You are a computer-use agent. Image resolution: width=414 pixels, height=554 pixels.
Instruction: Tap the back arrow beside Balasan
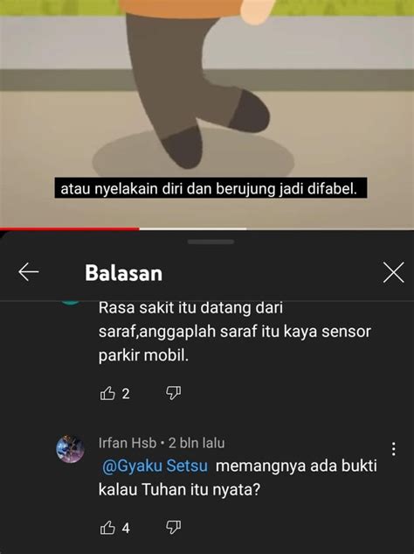pyautogui.click(x=29, y=272)
